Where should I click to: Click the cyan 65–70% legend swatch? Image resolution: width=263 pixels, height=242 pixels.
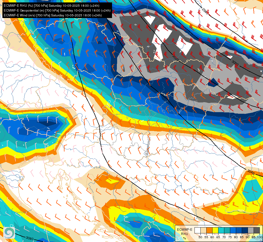[x=221, y=230]
